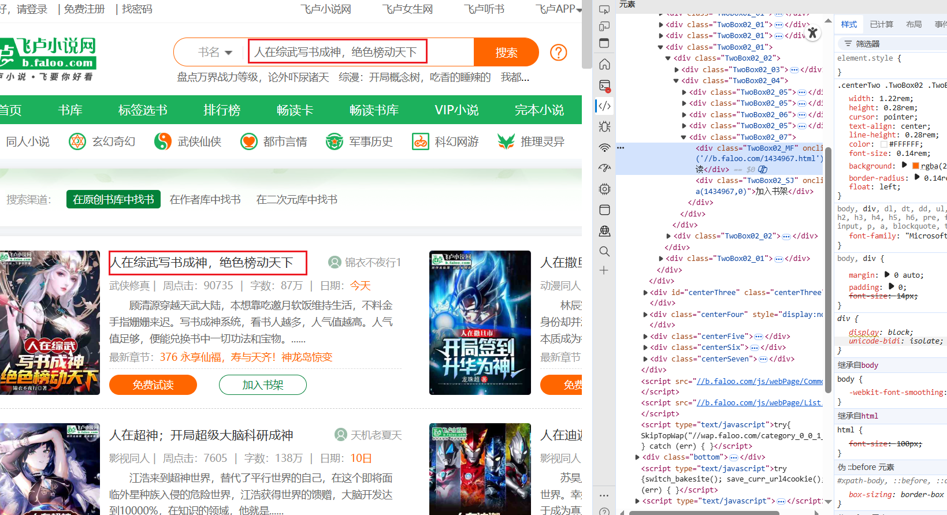Viewport: 947px width, 515px height.
Task: Click the book search input field
Action: pyautogui.click(x=361, y=53)
